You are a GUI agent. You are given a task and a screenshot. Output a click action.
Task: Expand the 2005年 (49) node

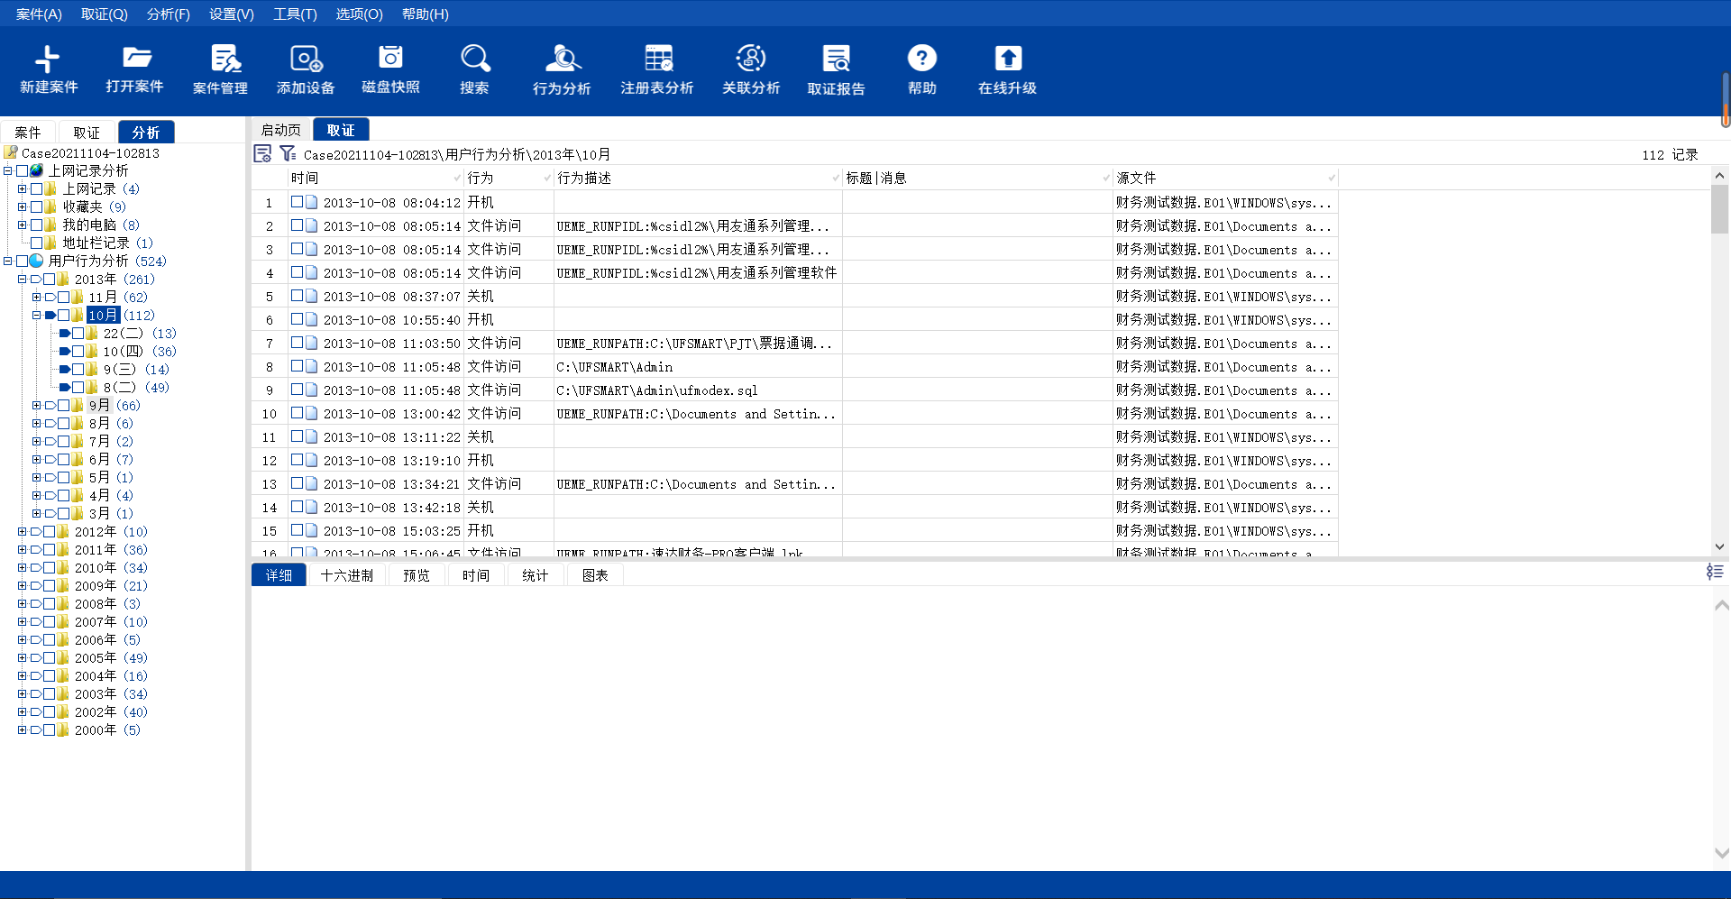pyautogui.click(x=23, y=657)
